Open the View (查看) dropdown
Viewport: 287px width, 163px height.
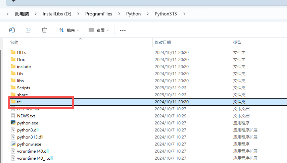(x=99, y=31)
